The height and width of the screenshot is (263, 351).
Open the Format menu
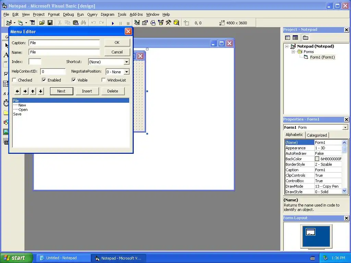(54, 14)
